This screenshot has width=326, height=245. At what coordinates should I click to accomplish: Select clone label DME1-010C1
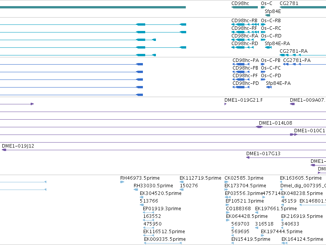[310, 131]
